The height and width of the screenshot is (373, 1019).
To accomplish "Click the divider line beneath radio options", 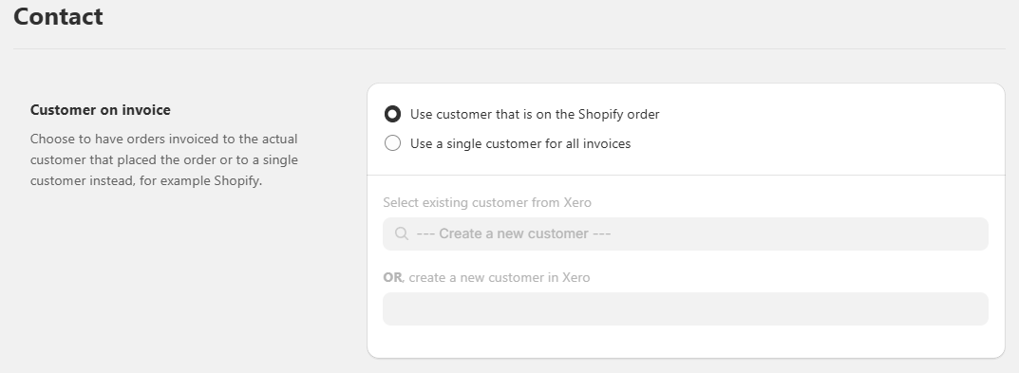I will click(x=686, y=175).
